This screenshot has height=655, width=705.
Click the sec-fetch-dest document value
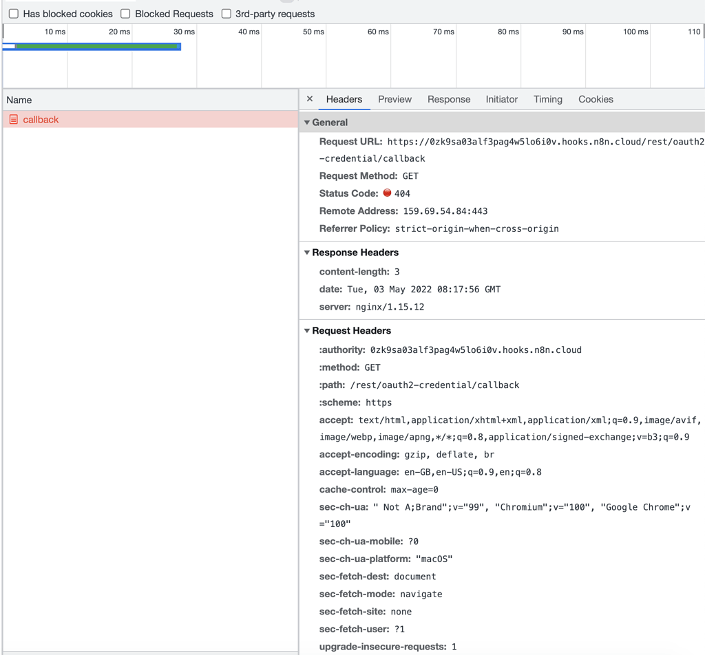click(415, 577)
